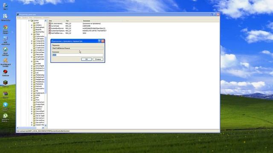Open the Справка menu
The image size is (273, 153).
pyautogui.click(x=46, y=18)
